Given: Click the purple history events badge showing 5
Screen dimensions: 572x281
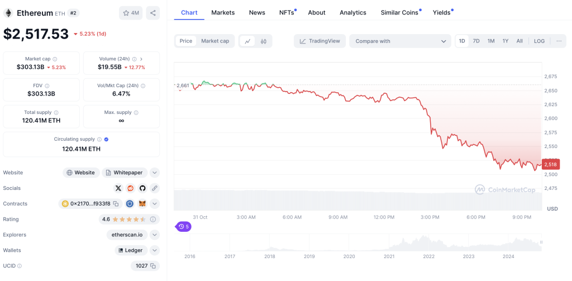Looking at the screenshot, I should tap(183, 227).
